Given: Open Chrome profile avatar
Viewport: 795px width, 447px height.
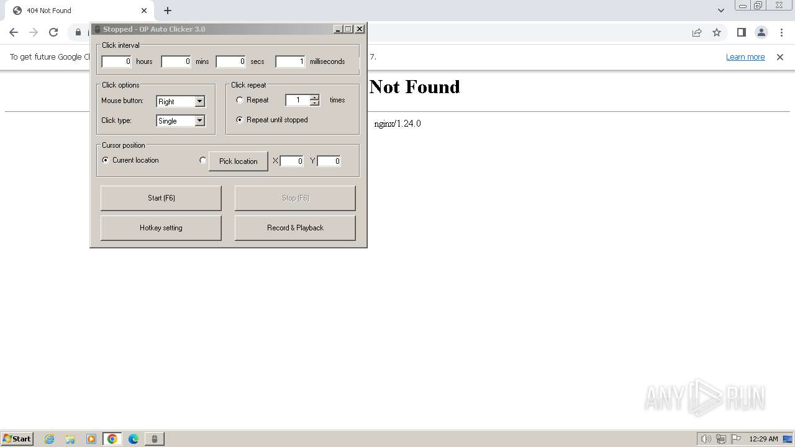Looking at the screenshot, I should (761, 32).
